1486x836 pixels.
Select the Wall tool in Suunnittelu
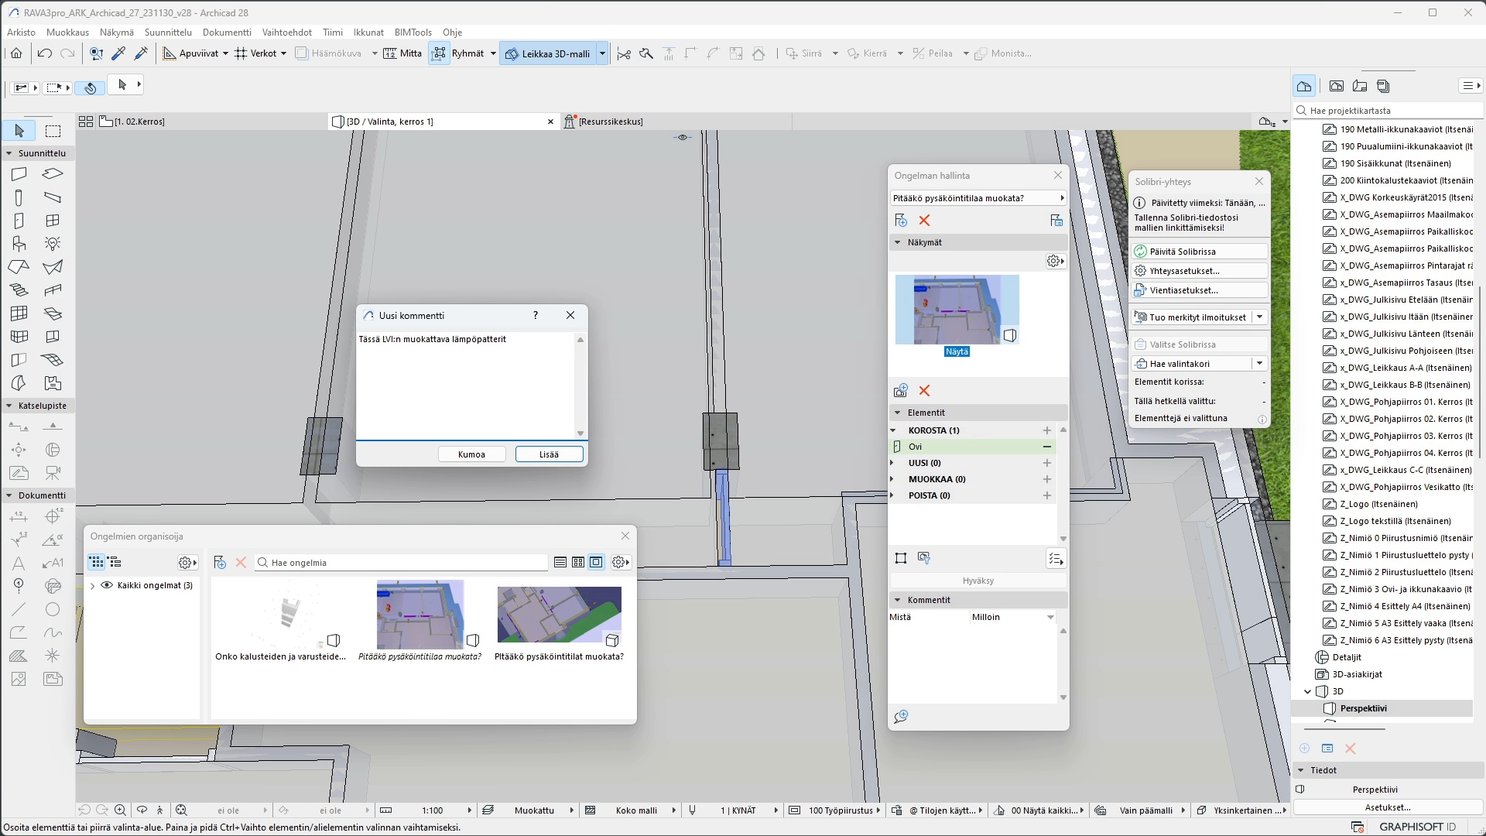point(19,174)
